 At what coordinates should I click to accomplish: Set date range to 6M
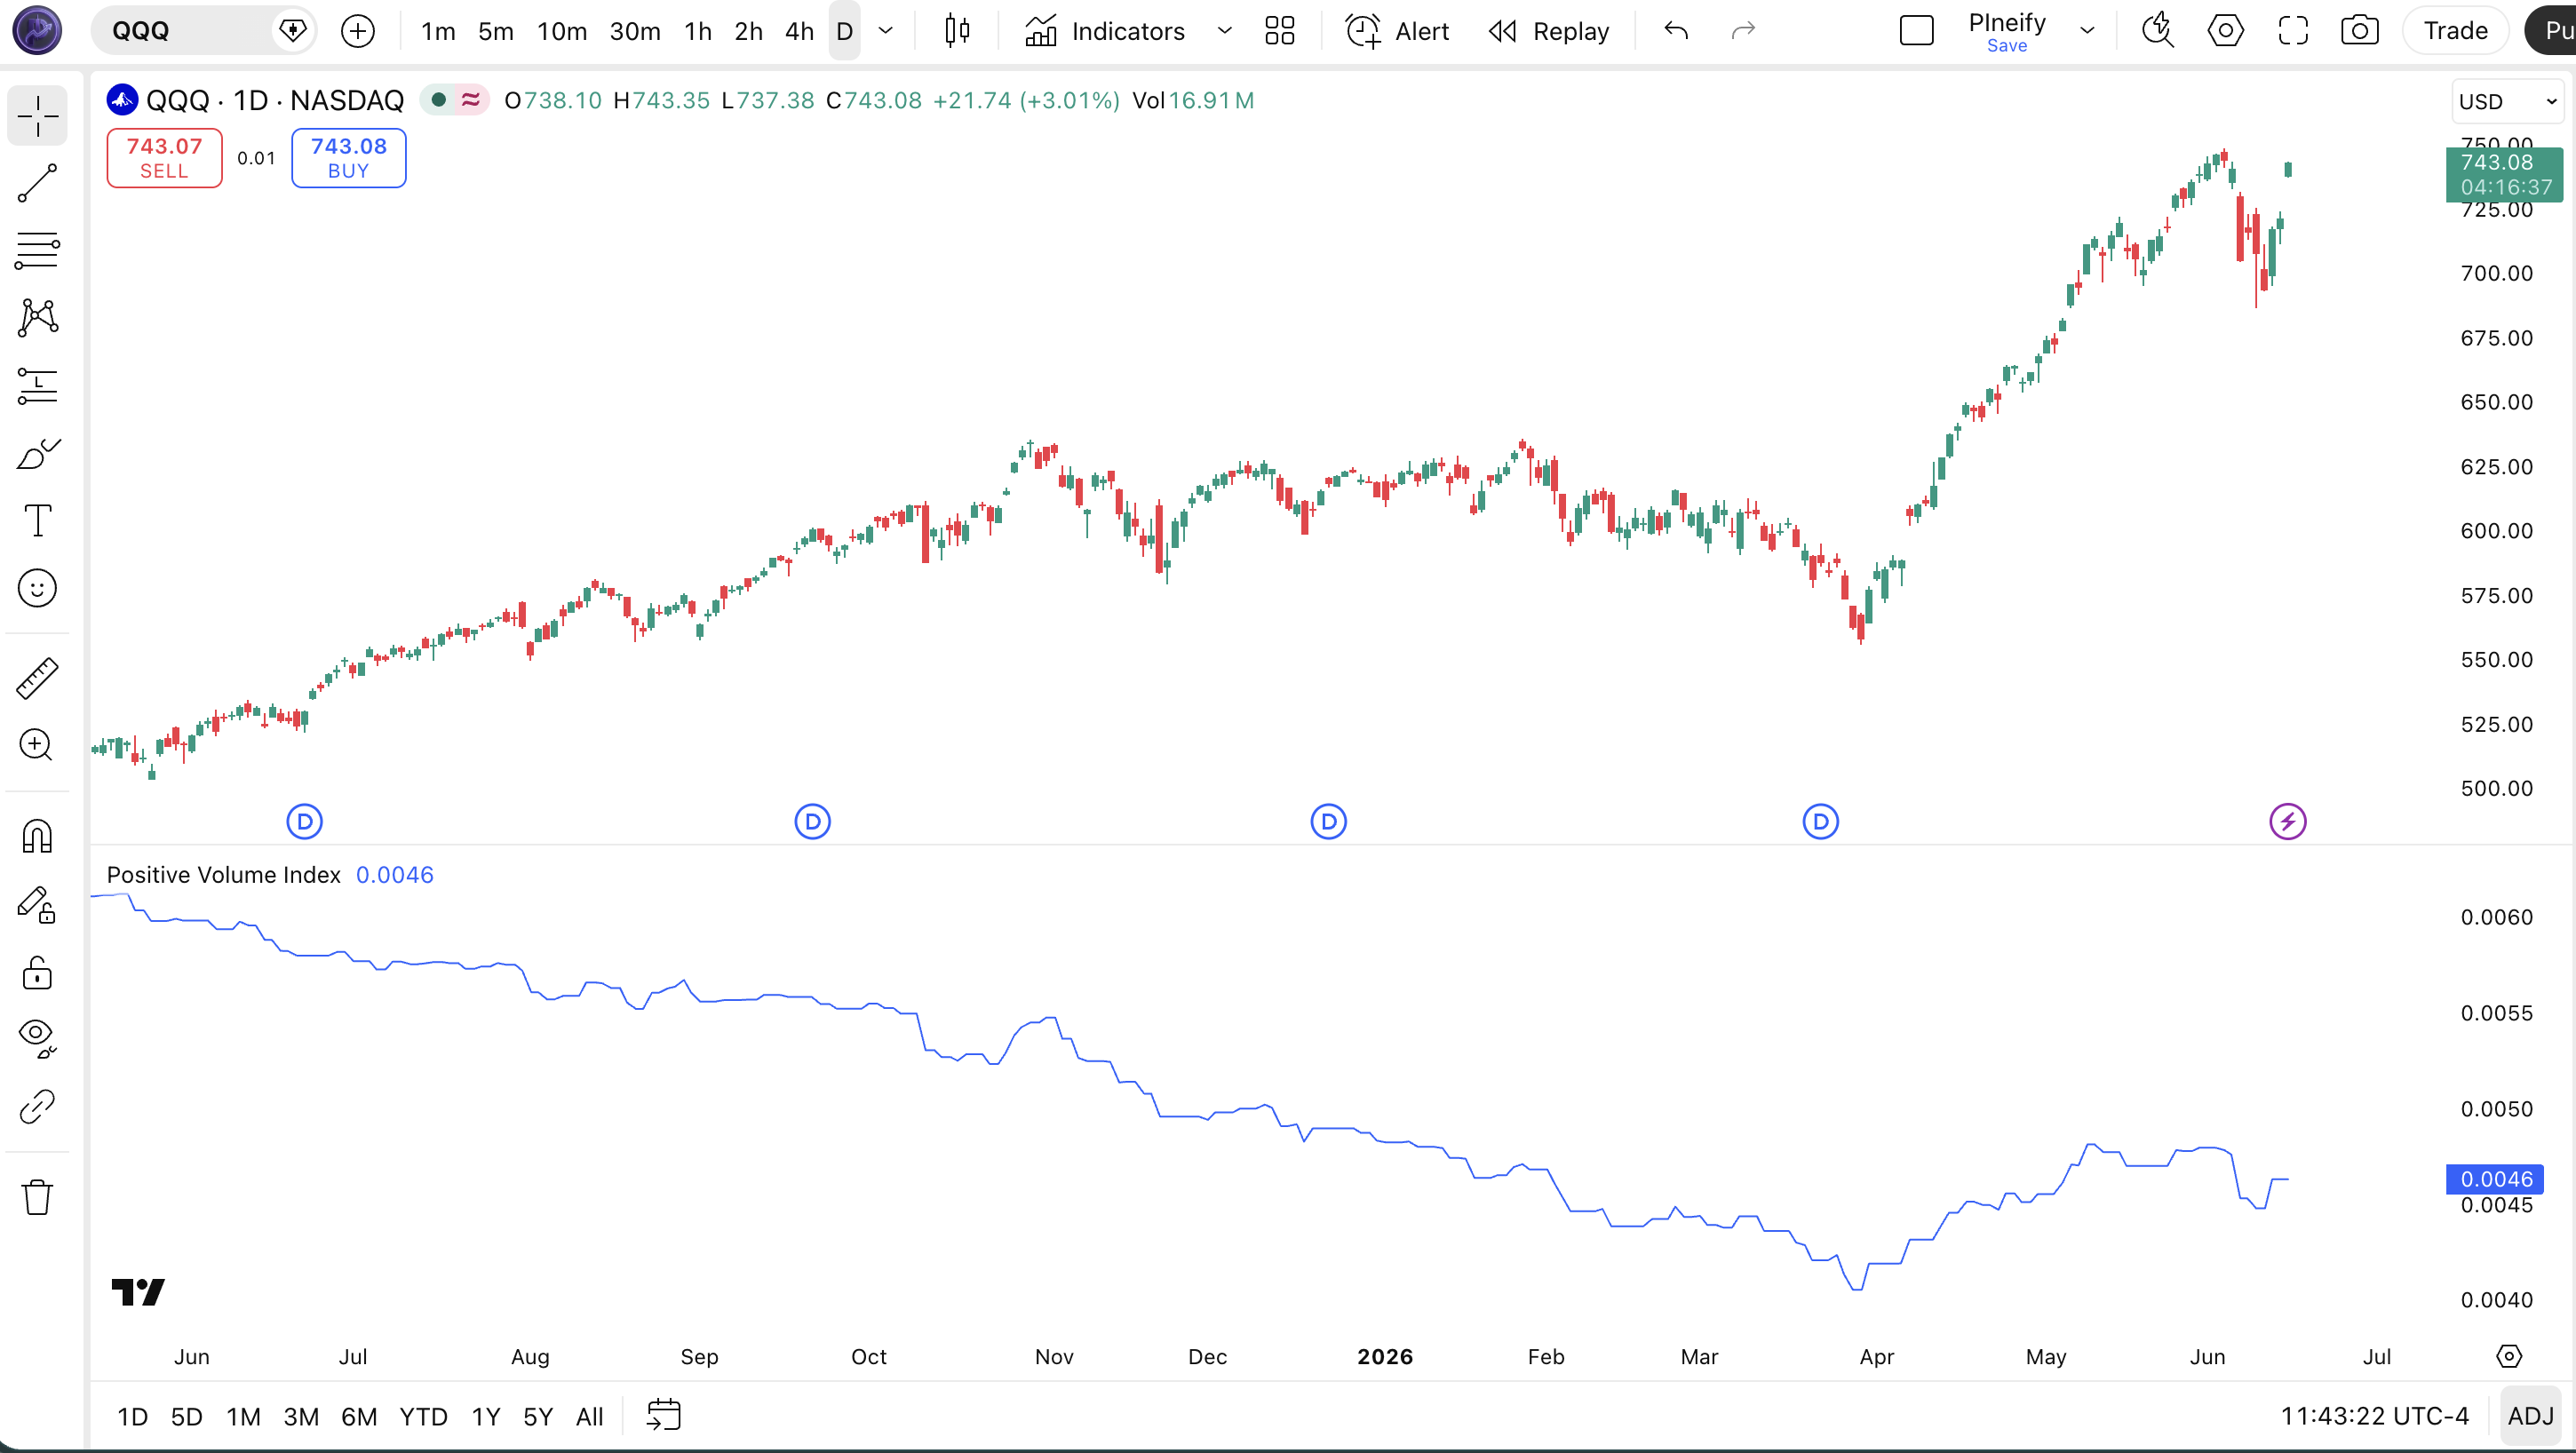tap(359, 1416)
